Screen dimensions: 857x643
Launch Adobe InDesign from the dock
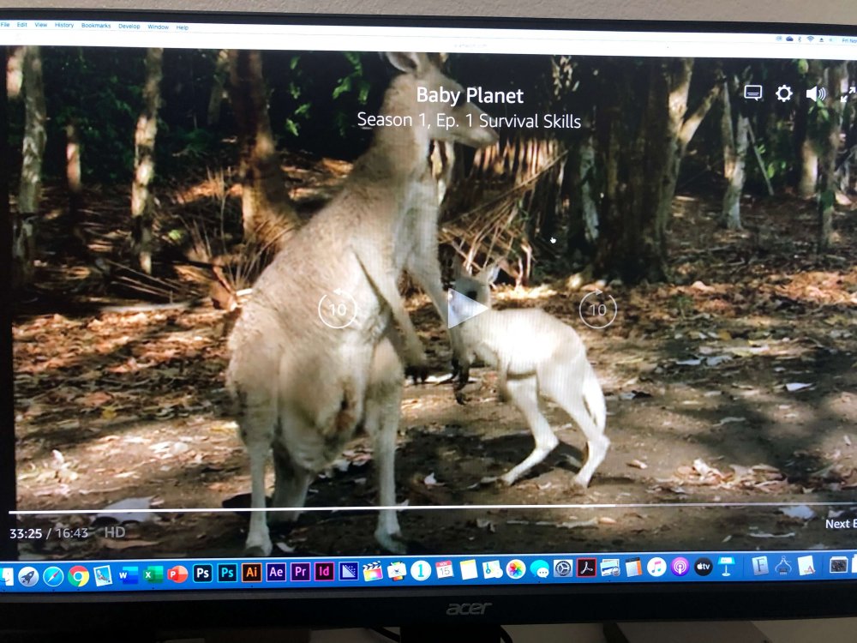(324, 572)
